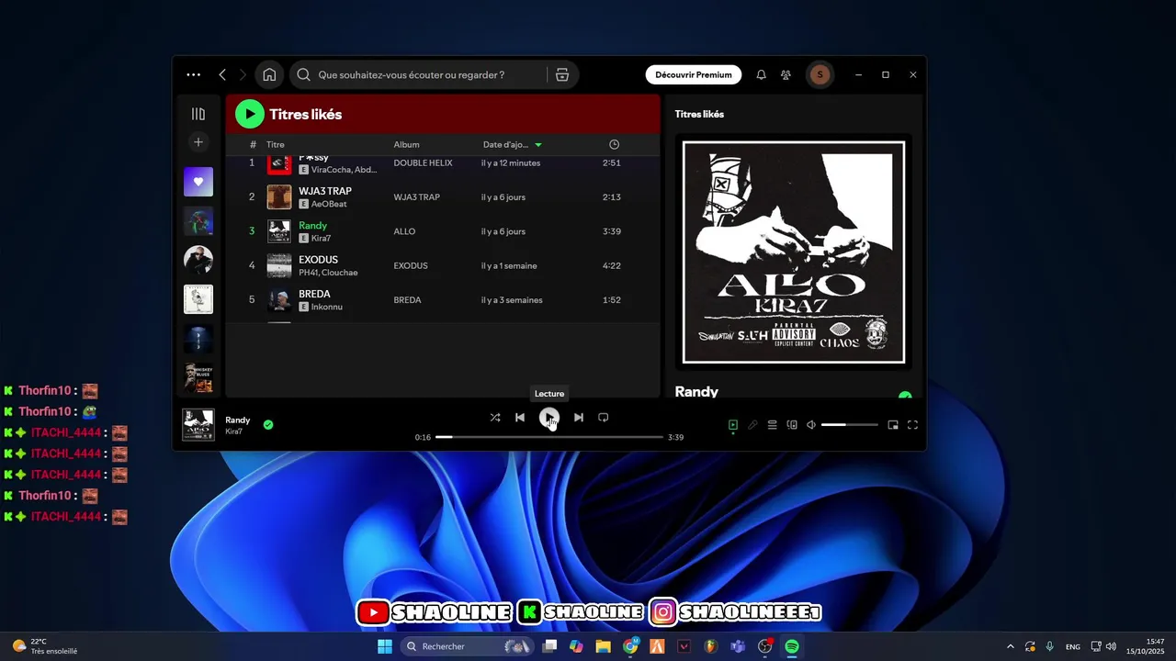1176x661 pixels.
Task: Open the Windows Start menu
Action: (x=385, y=646)
